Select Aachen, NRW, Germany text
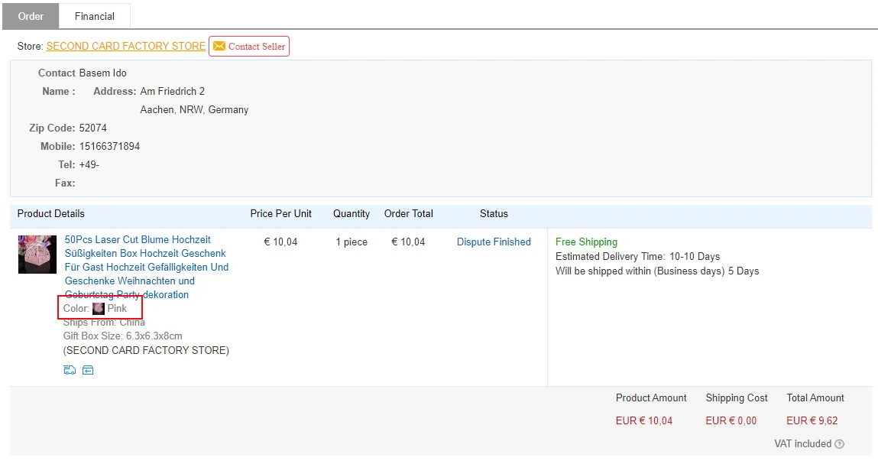 pos(194,110)
